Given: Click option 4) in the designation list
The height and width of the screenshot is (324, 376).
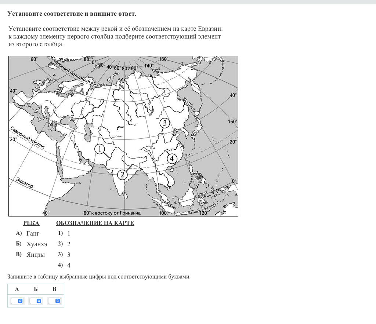Looking at the screenshot, I should pyautogui.click(x=64, y=265).
